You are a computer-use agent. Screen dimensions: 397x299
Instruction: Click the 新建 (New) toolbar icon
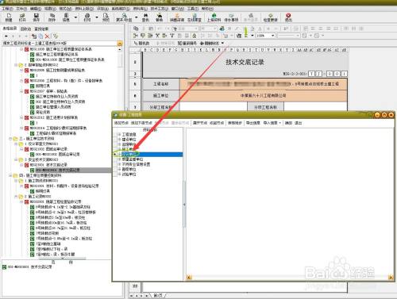pyautogui.click(x=9, y=17)
